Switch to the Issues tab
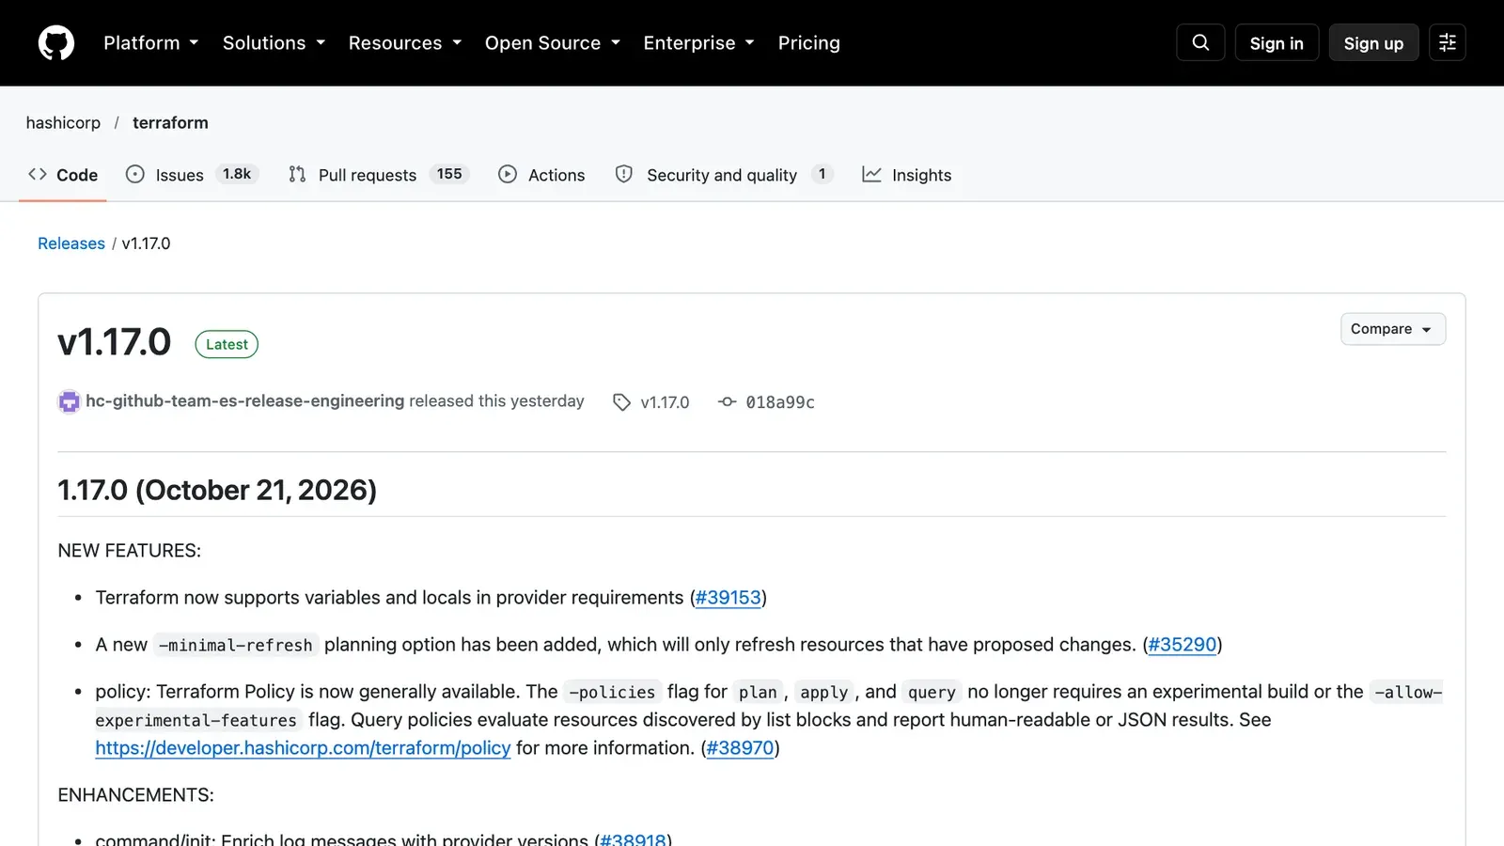The height and width of the screenshot is (846, 1504). (x=192, y=175)
